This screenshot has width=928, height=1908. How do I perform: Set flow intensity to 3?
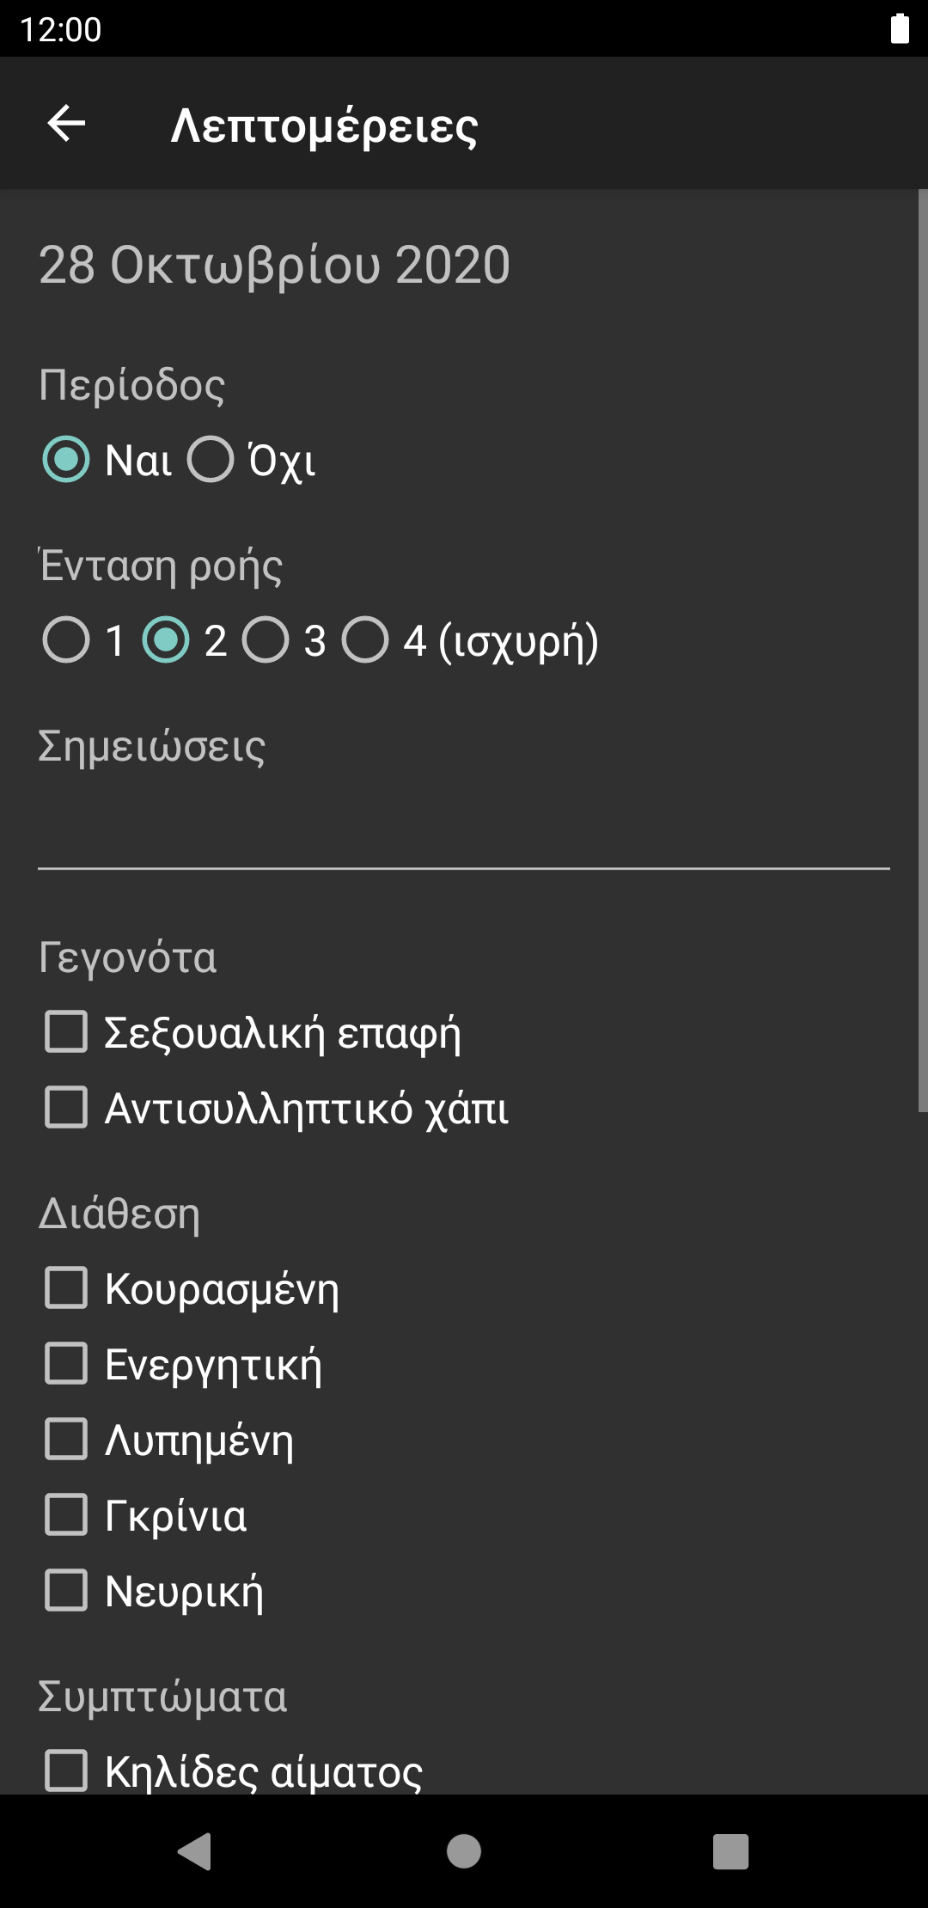pos(266,641)
